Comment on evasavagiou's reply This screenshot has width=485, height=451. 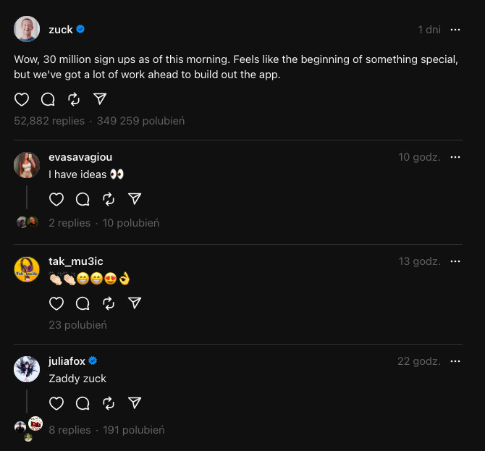(83, 199)
